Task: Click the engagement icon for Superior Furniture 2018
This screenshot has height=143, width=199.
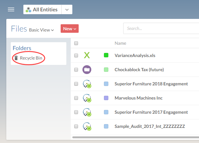Action: pyautogui.click(x=87, y=84)
